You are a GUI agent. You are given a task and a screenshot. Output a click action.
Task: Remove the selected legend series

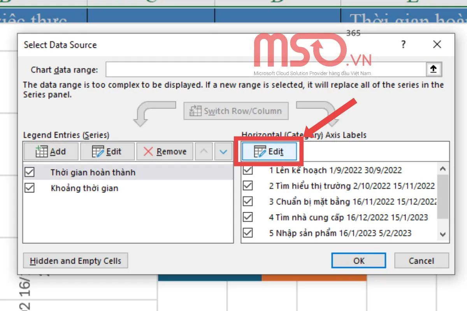click(x=165, y=152)
